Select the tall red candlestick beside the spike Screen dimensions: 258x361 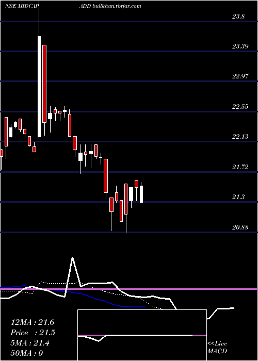point(44,84)
